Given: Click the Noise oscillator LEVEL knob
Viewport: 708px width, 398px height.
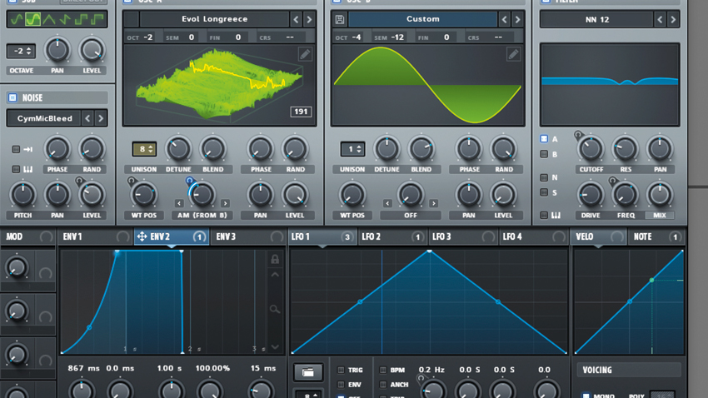Looking at the screenshot, I should coord(92,195).
